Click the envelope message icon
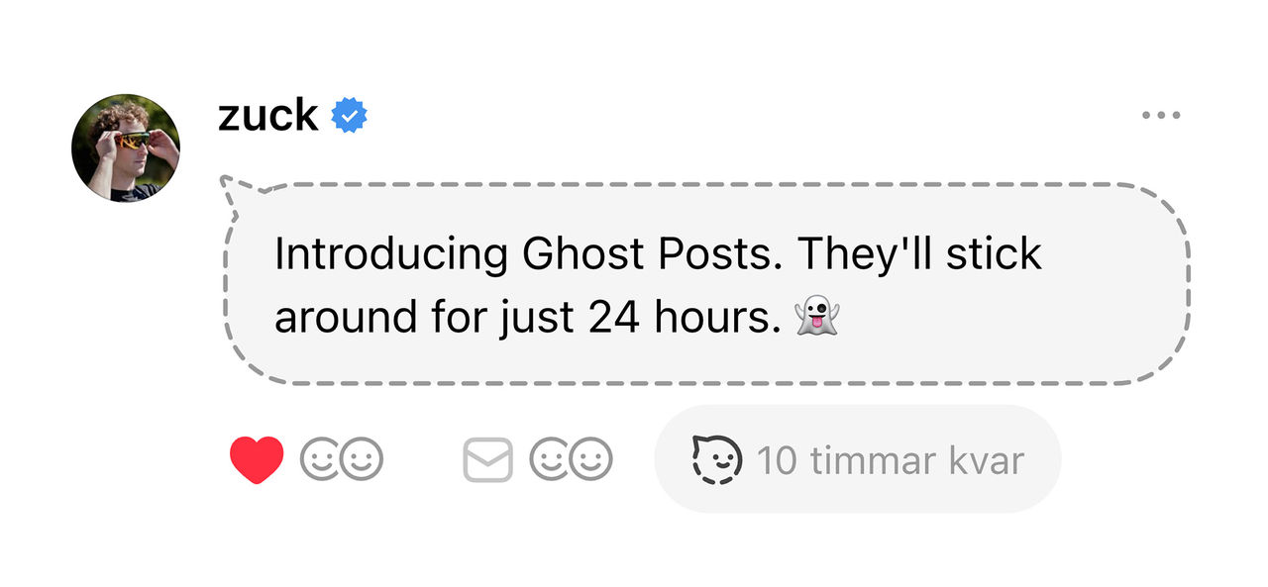1268x587 pixels. click(x=487, y=460)
